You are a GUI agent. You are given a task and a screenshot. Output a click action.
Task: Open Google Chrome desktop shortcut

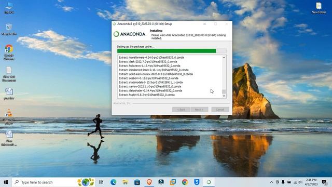[9, 52]
